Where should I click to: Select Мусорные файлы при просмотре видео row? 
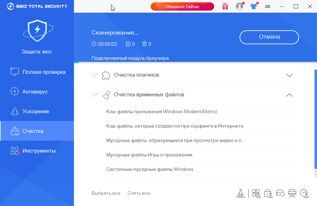pos(203,140)
